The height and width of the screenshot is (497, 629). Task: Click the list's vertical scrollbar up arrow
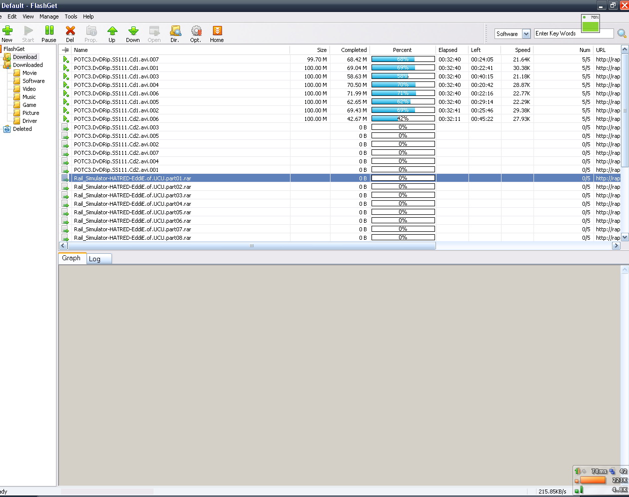[x=624, y=49]
